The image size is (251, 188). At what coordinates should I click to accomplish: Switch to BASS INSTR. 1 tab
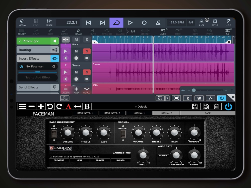pyautogui.click(x=85, y=113)
